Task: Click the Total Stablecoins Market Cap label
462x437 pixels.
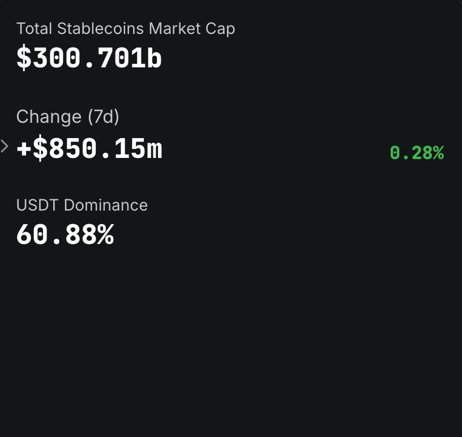Action: pyautogui.click(x=126, y=29)
